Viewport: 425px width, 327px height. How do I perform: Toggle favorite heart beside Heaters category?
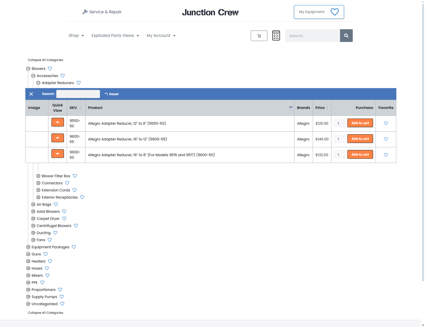coord(50,261)
